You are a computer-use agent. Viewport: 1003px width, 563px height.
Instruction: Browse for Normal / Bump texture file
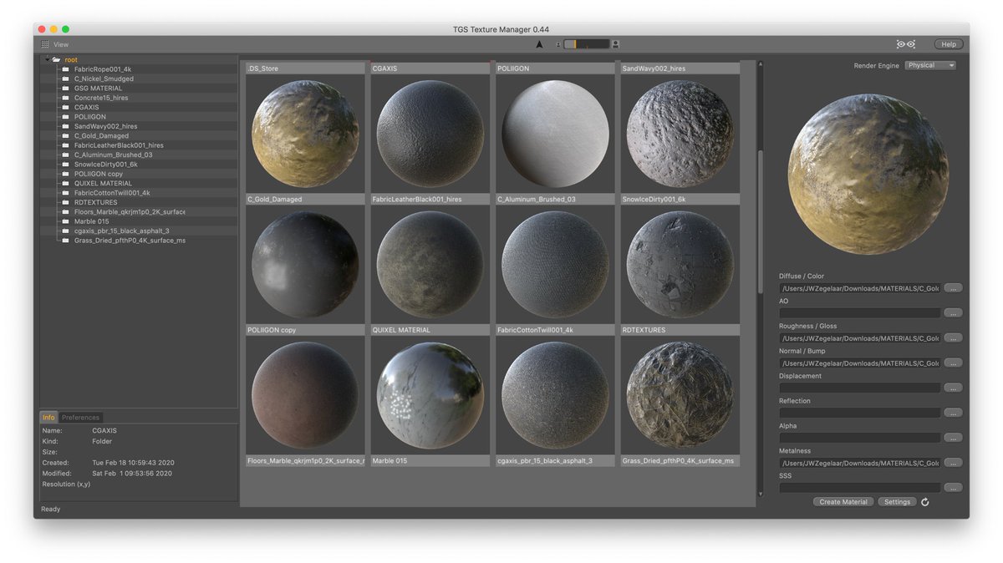(953, 363)
